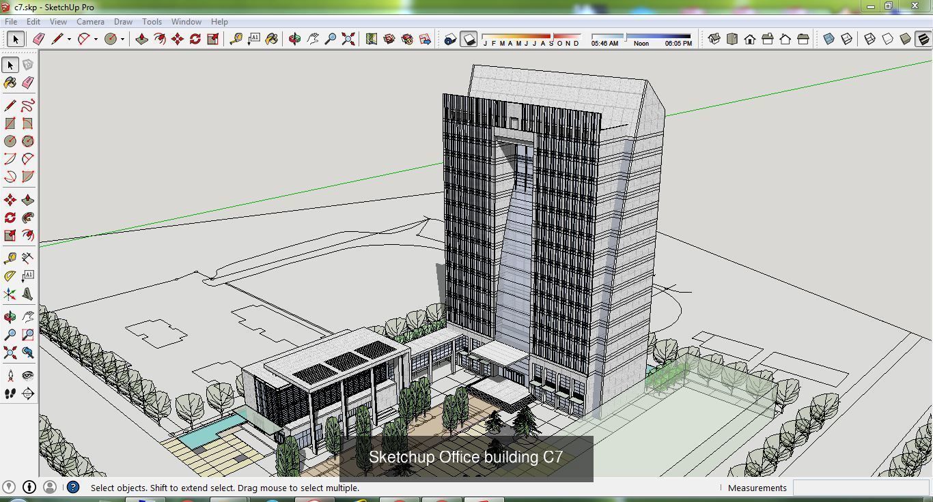
Task: Select the Look Around eye tool
Action: tap(28, 376)
